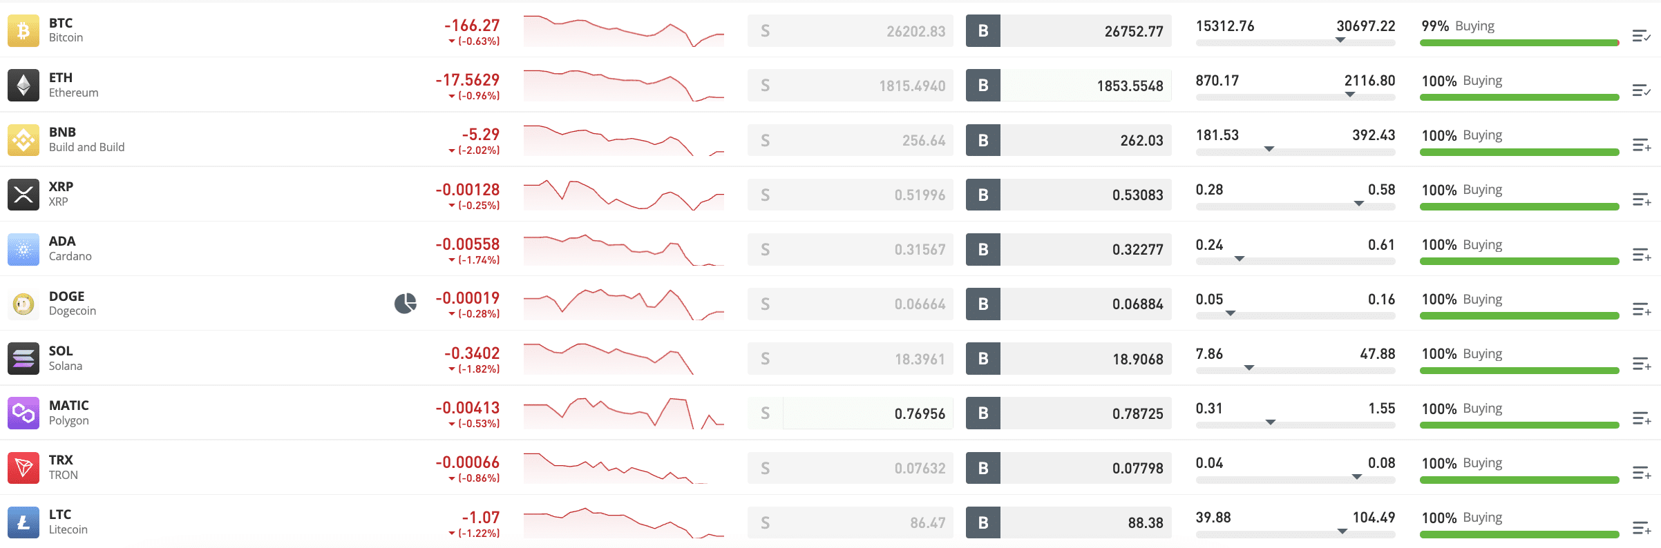Open the Bitcoin coin icon

tap(23, 31)
